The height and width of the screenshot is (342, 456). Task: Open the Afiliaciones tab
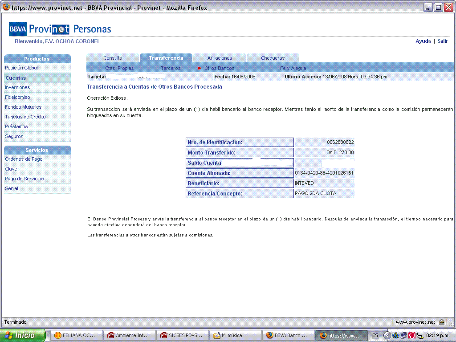pos(220,58)
